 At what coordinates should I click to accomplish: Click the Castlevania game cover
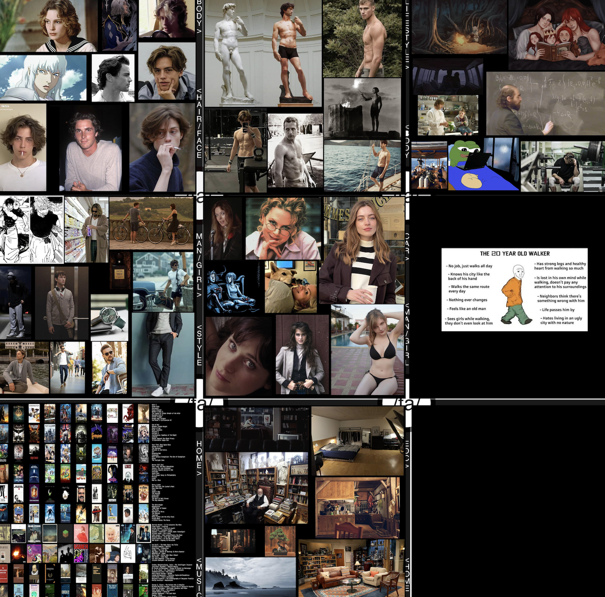[96, 434]
